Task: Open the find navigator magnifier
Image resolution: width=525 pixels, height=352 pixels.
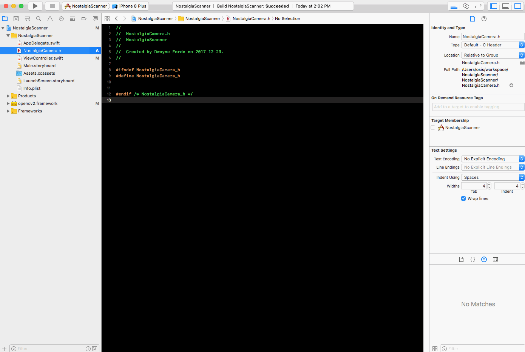Action: (x=39, y=18)
